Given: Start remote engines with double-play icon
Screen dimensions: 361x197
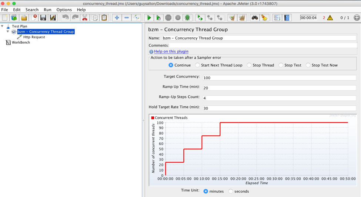Looking at the screenshot, I should click(200, 18).
